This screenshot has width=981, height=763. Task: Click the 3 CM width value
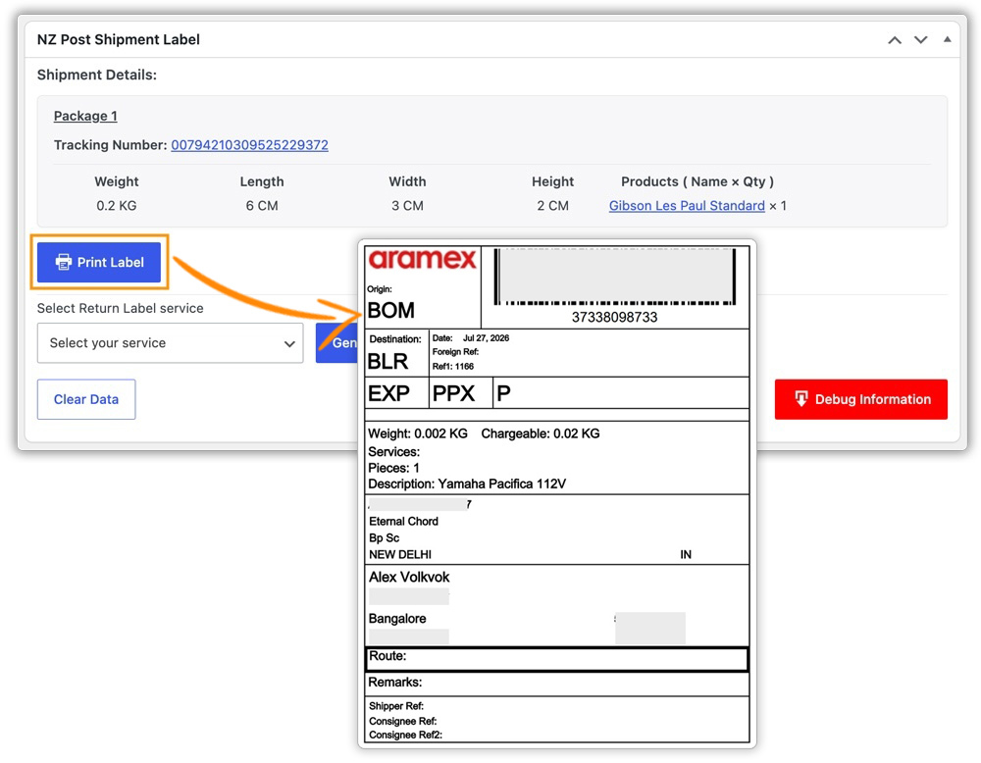pos(407,206)
